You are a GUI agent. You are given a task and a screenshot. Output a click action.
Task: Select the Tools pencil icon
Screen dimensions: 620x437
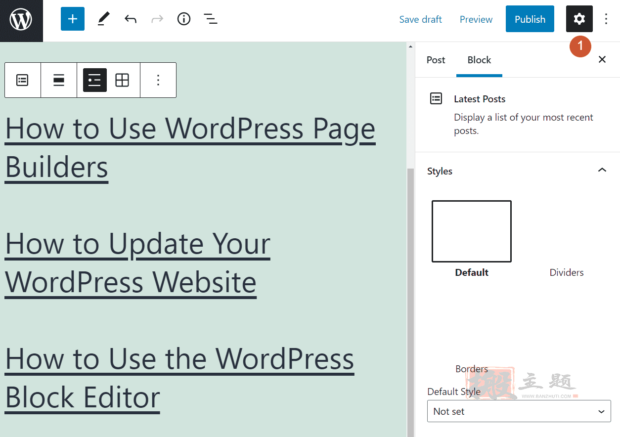coord(103,19)
